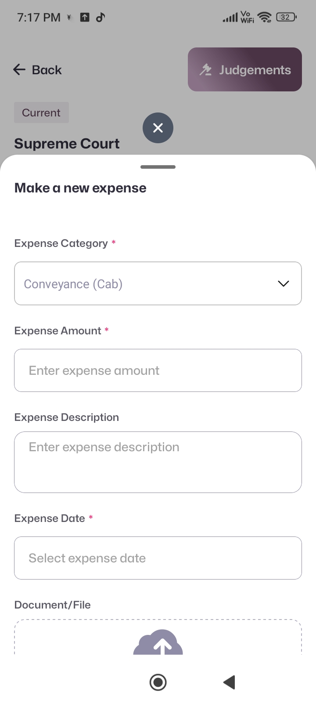Viewport: 316px width, 703px height.
Task: Select the Conveyance (Cab) category value
Action: pyautogui.click(x=73, y=284)
